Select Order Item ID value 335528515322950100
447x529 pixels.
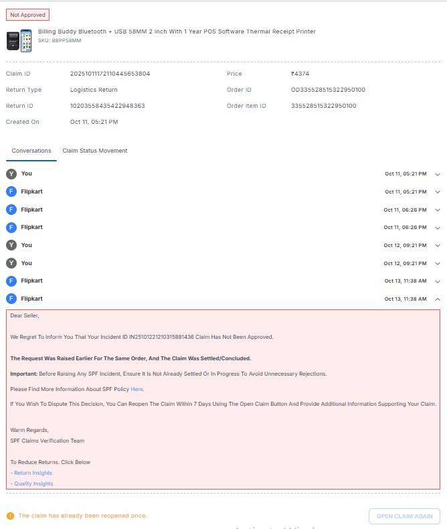pos(324,106)
